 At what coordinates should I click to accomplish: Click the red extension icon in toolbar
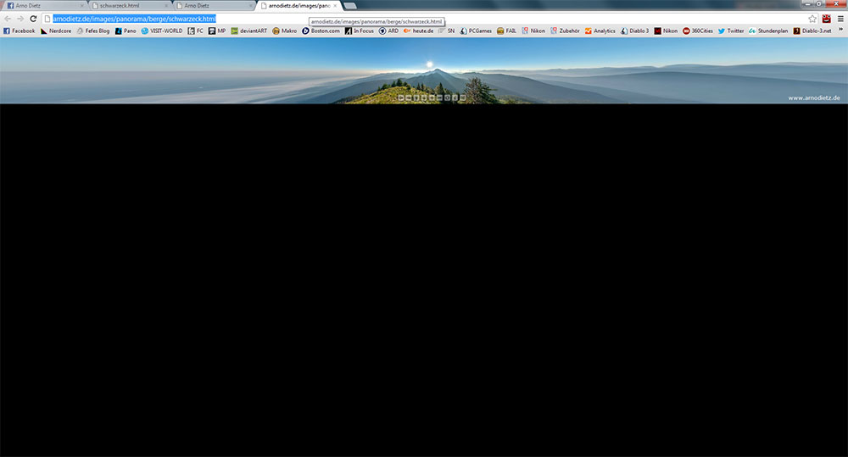826,19
